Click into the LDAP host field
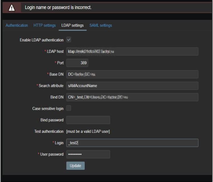The width and height of the screenshot is (213, 182). [132, 51]
